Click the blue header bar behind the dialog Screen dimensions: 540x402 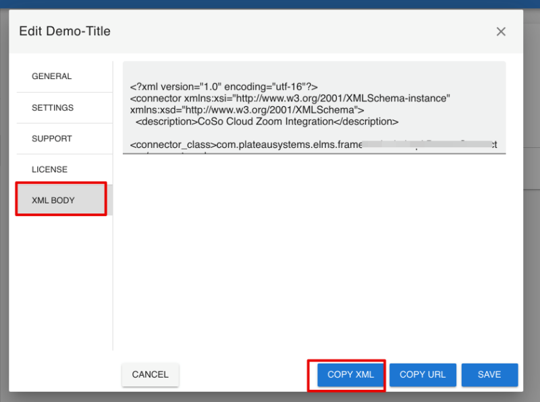click(x=270, y=4)
